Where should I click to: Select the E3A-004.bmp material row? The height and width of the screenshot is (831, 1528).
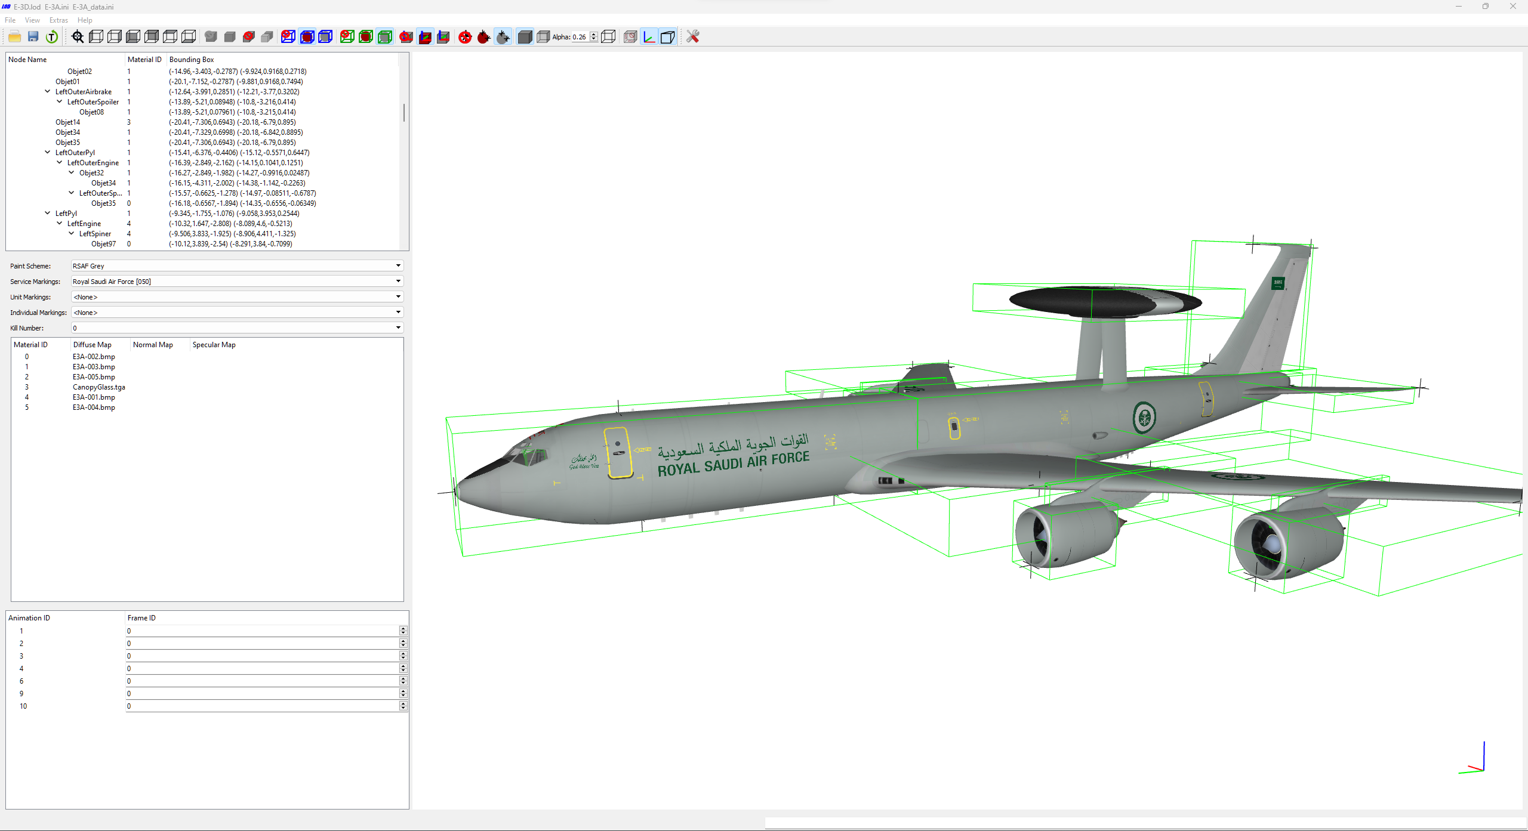207,407
